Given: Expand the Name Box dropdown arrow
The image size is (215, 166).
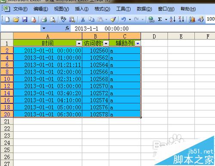Looking at the screenshot, I should pos(44,28).
